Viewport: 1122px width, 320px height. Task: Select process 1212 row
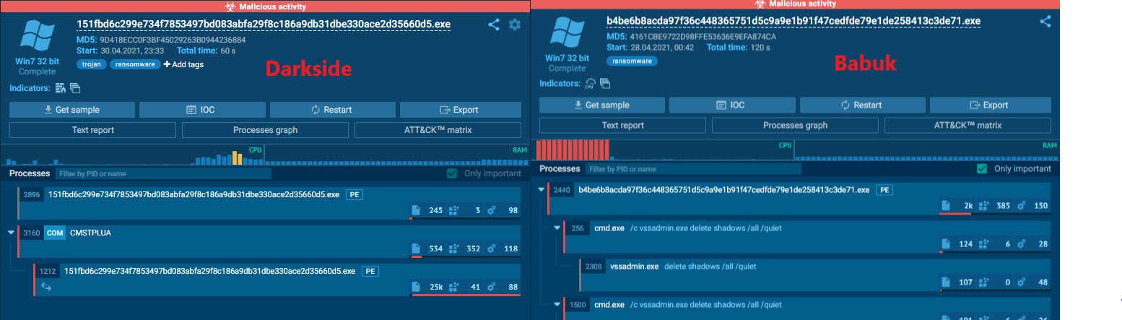point(277,279)
